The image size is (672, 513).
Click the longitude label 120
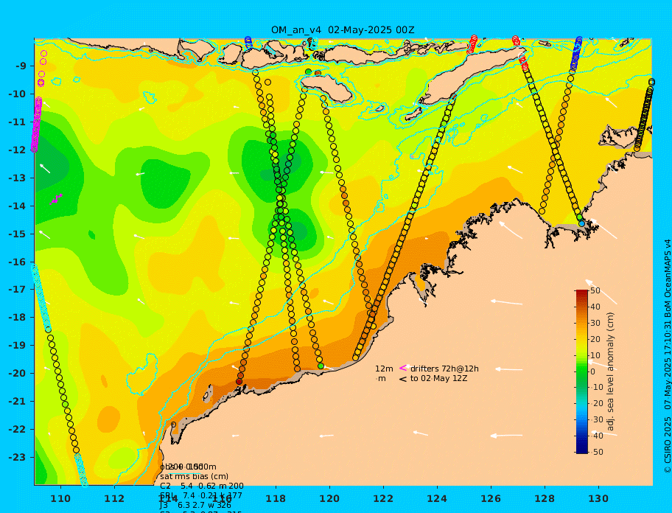[329, 498]
